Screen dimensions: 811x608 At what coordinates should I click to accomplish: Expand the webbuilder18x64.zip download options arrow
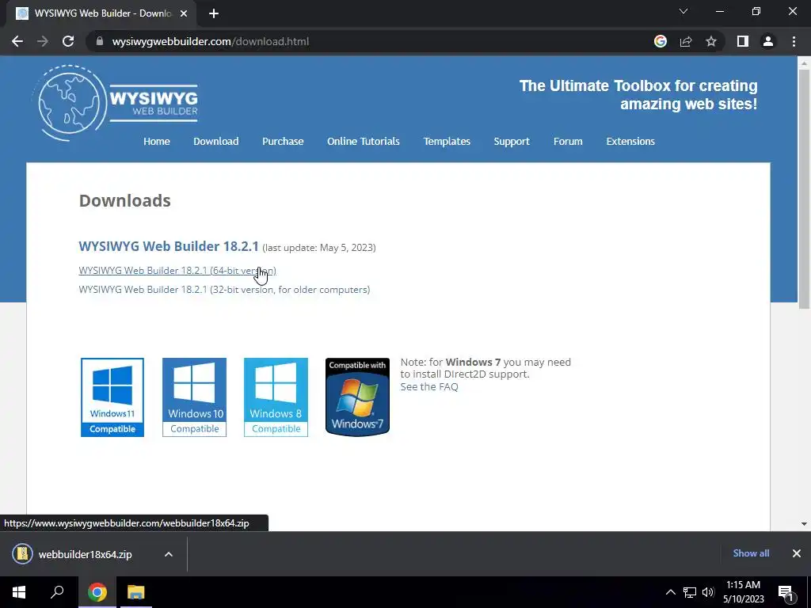click(169, 554)
